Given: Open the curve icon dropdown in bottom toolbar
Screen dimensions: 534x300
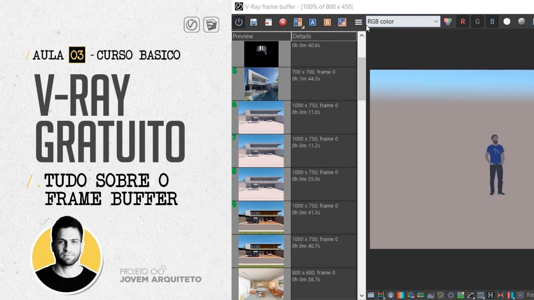Looking at the screenshot, I should [x=471, y=295].
